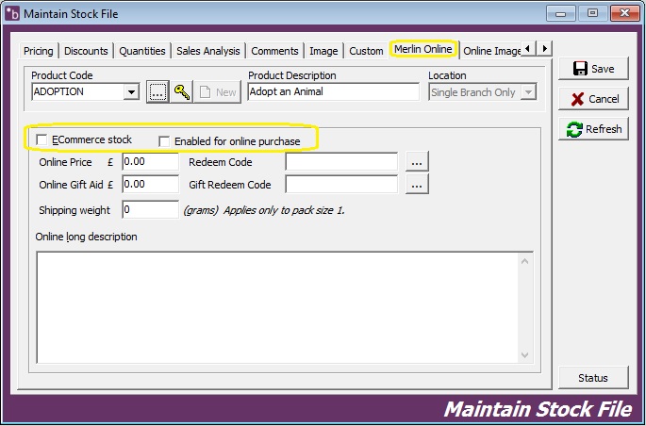
Task: Click the long description scrollbar down arrow
Action: (x=525, y=354)
